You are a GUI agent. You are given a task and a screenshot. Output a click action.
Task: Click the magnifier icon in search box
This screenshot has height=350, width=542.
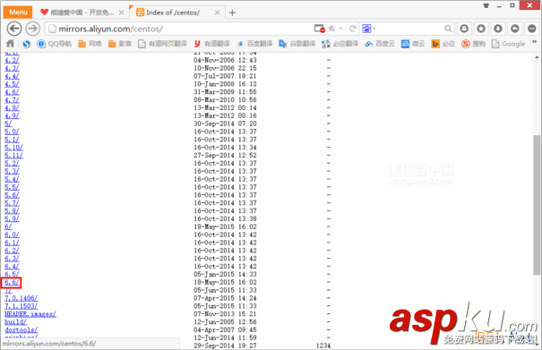click(x=448, y=29)
